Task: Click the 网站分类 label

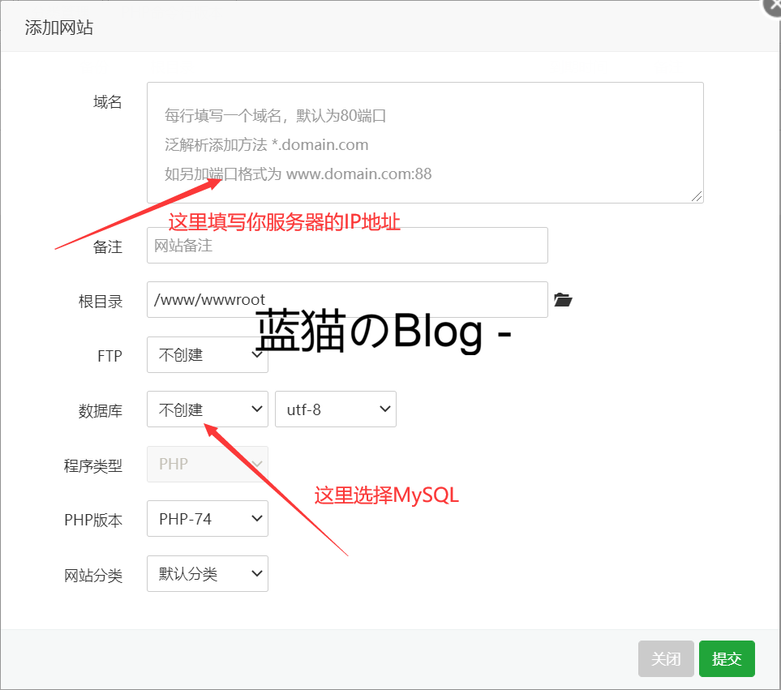Action: [93, 576]
